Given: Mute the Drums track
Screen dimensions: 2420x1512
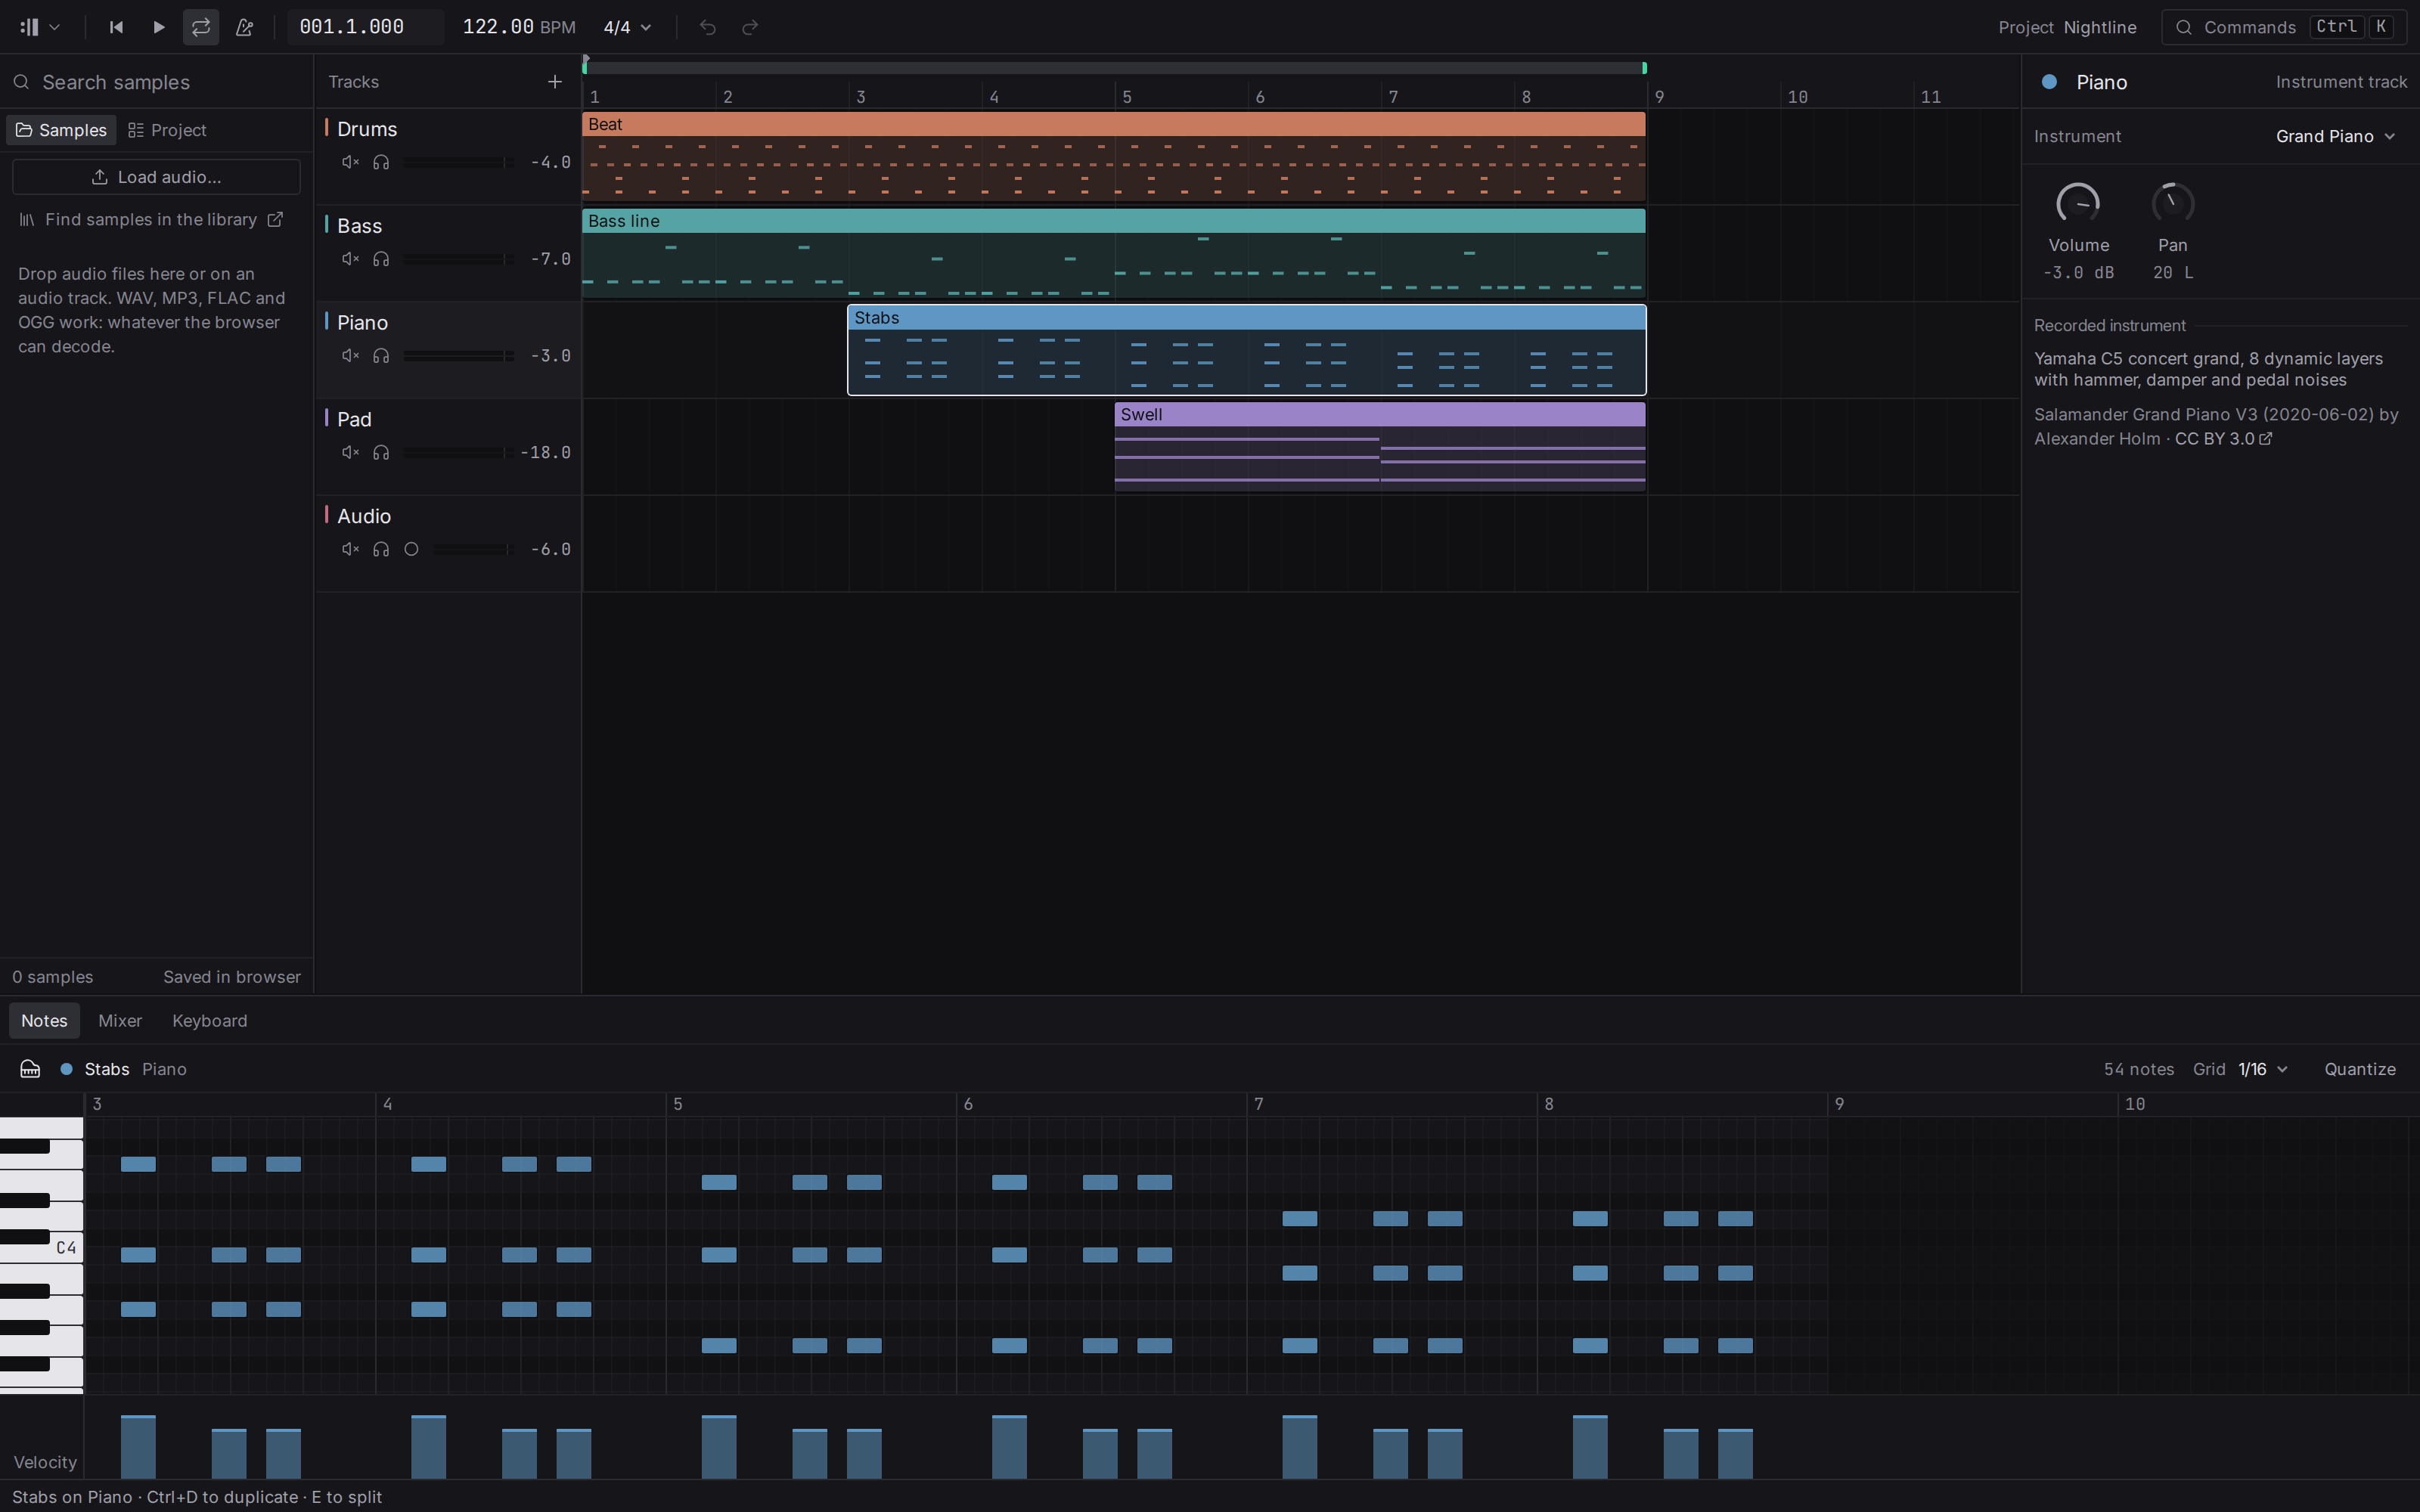Looking at the screenshot, I should click(x=350, y=162).
